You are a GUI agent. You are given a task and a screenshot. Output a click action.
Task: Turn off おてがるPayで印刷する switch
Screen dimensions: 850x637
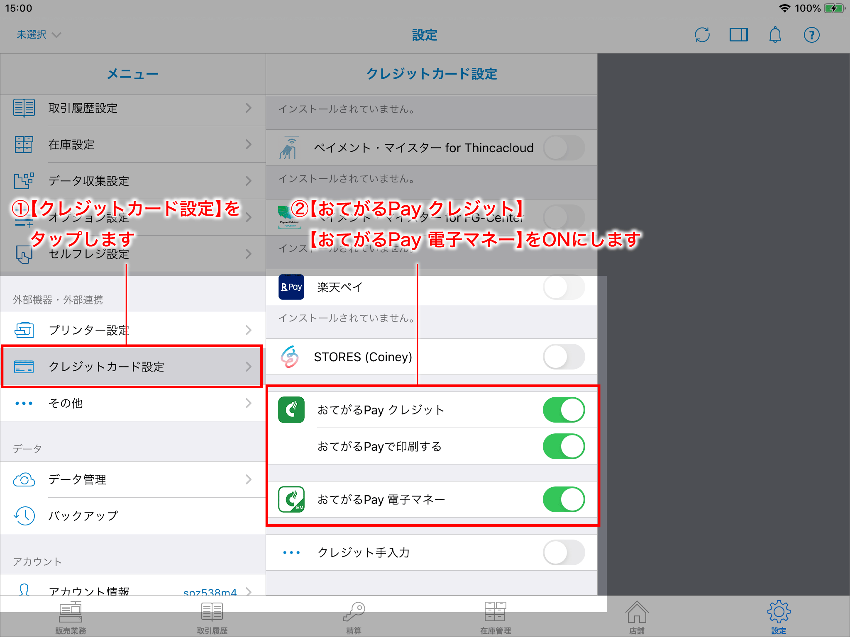tap(564, 446)
